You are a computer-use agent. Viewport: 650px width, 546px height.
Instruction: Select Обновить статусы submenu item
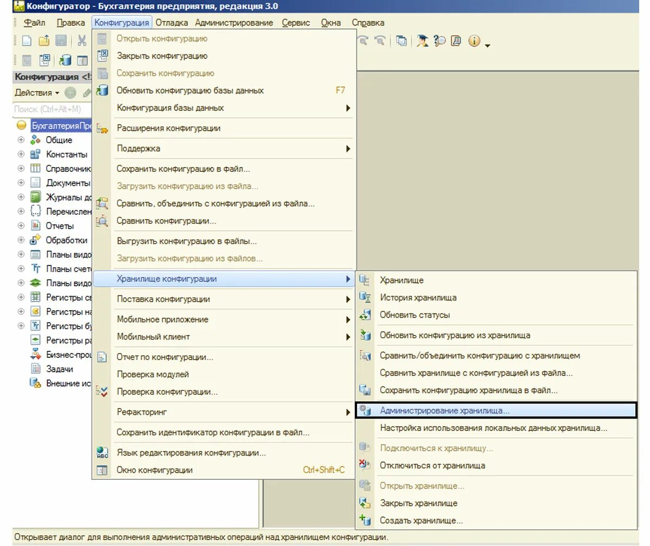[x=496, y=315]
